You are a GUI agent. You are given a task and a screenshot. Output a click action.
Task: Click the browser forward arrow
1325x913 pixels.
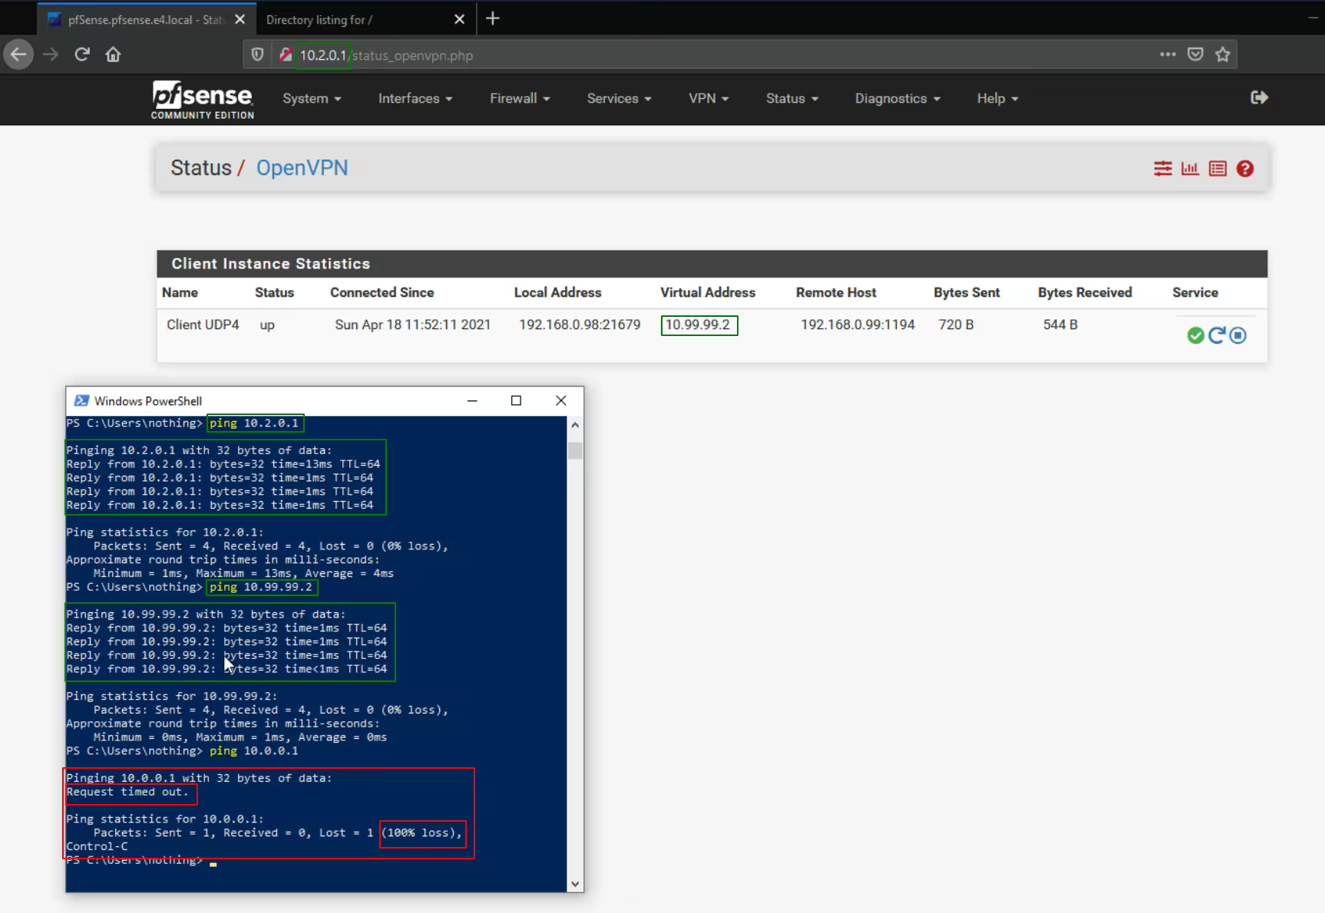point(51,54)
